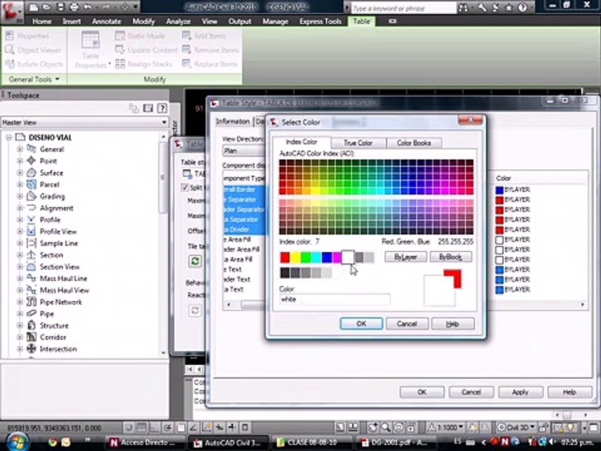Open the View Direction Plan dropdown

(244, 151)
